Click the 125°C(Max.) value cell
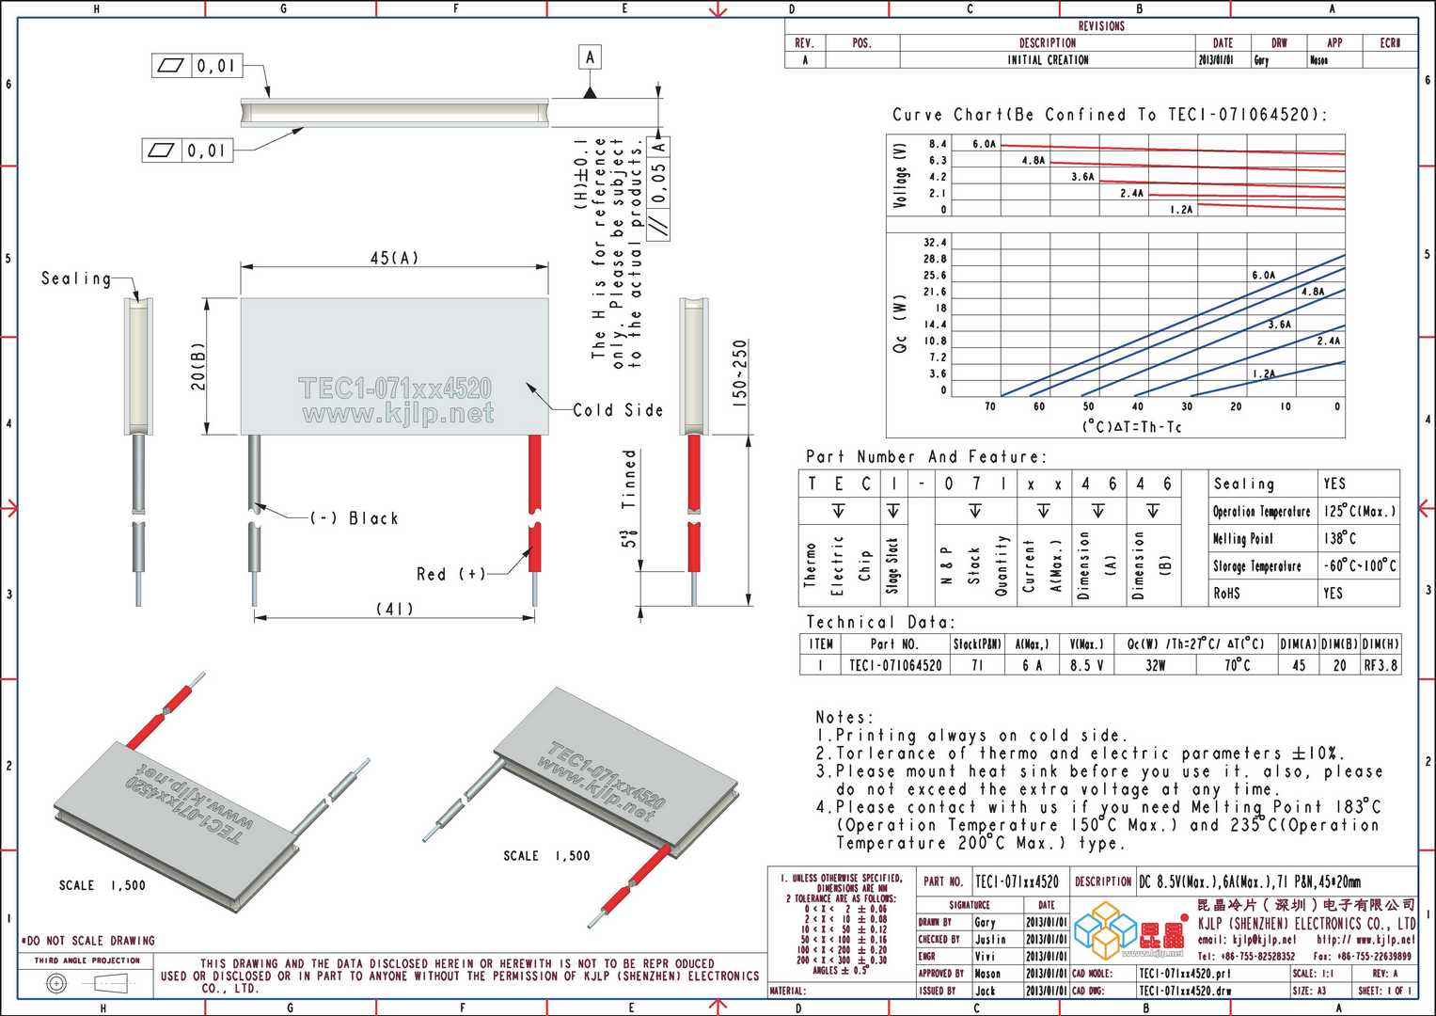This screenshot has height=1016, width=1436. tap(1359, 511)
